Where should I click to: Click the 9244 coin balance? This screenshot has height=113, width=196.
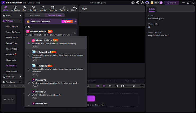point(156,3)
